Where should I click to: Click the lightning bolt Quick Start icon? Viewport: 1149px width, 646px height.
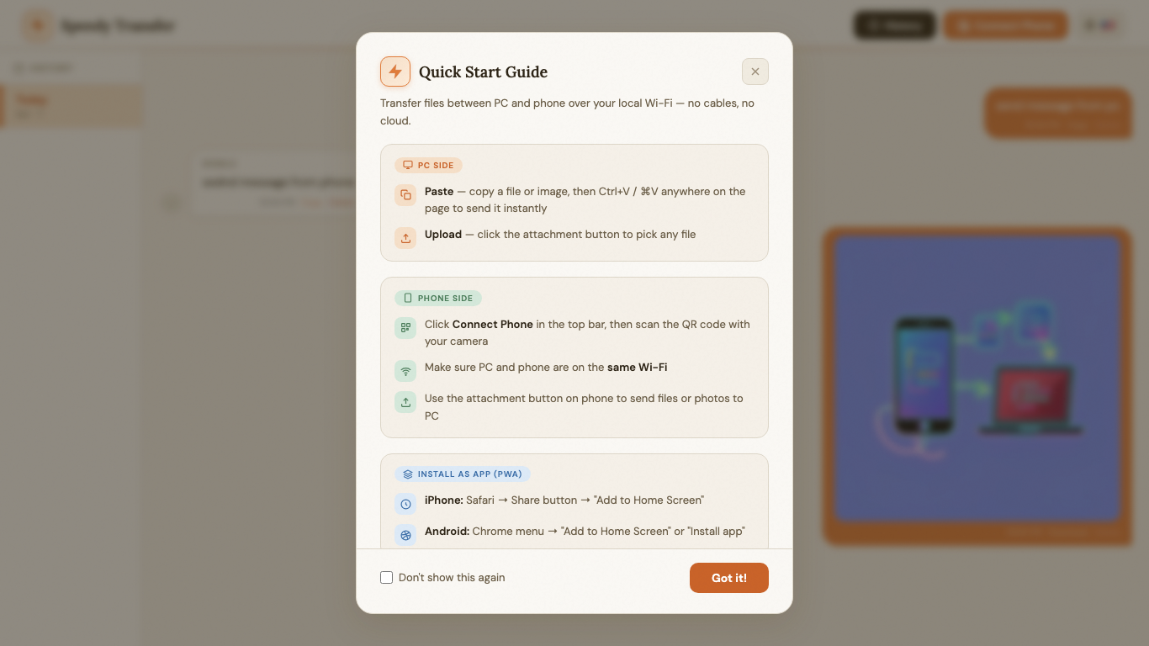click(395, 71)
